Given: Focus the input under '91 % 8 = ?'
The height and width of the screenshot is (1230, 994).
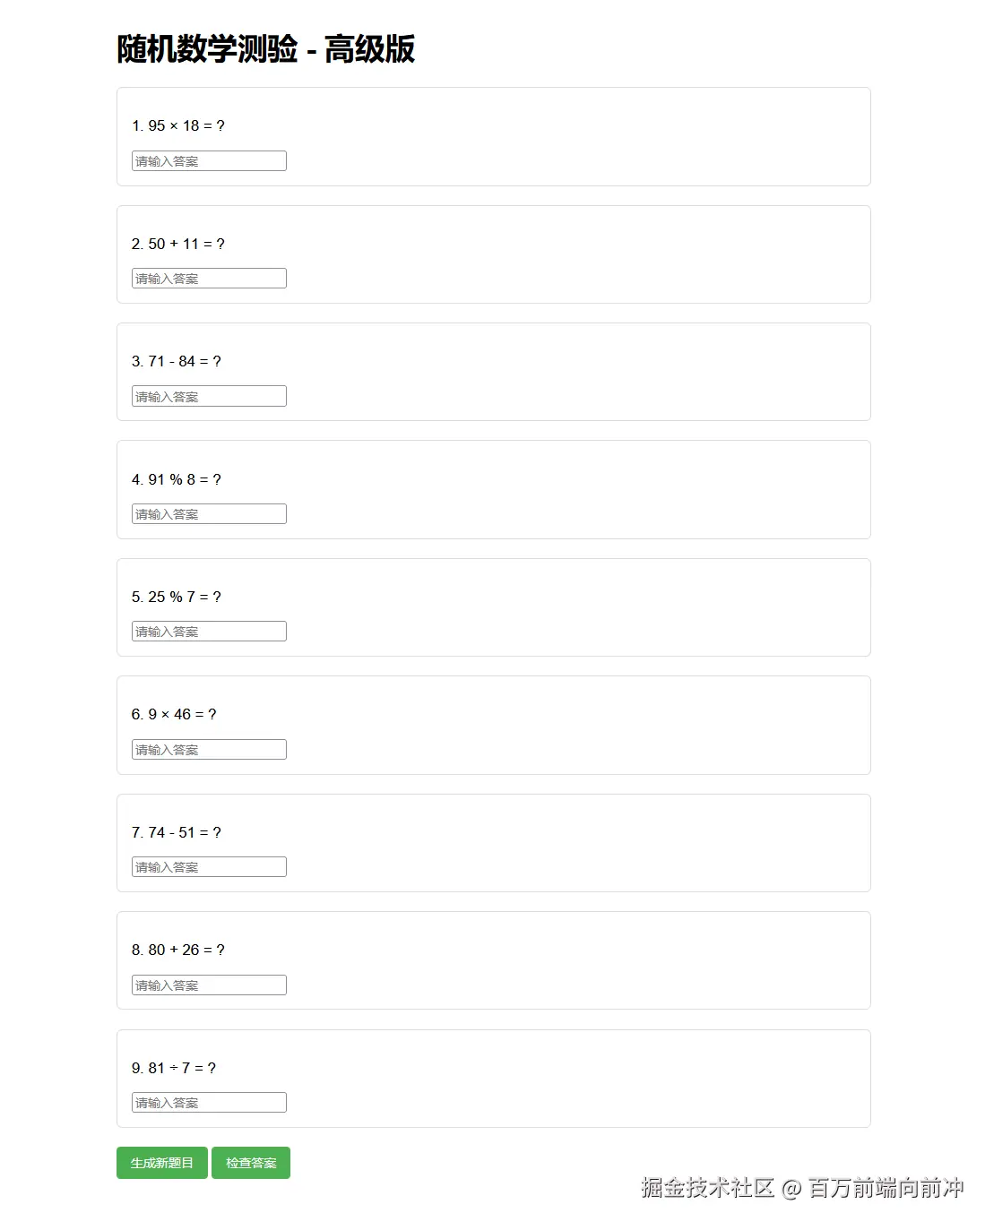Looking at the screenshot, I should [208, 513].
